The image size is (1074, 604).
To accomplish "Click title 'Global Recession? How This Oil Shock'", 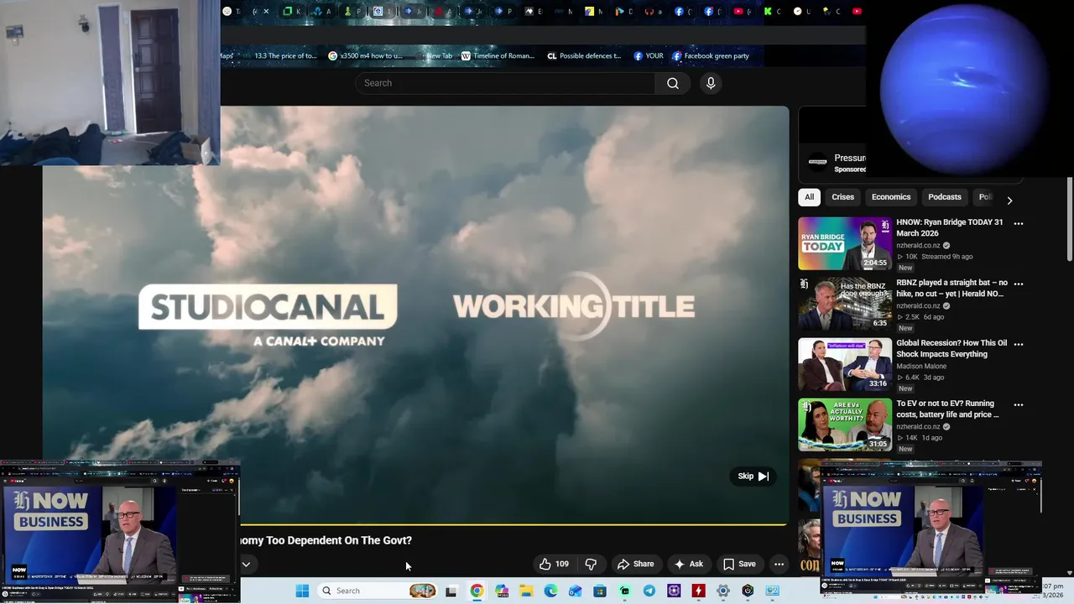I will coord(951,348).
